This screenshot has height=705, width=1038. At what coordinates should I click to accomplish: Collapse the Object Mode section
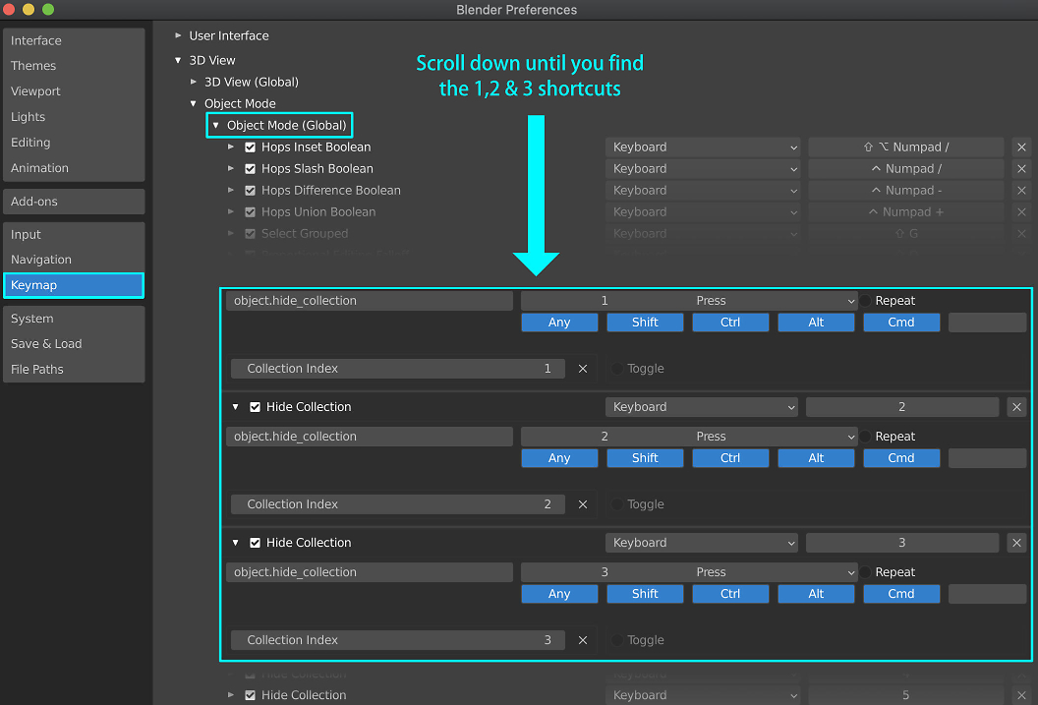point(194,104)
